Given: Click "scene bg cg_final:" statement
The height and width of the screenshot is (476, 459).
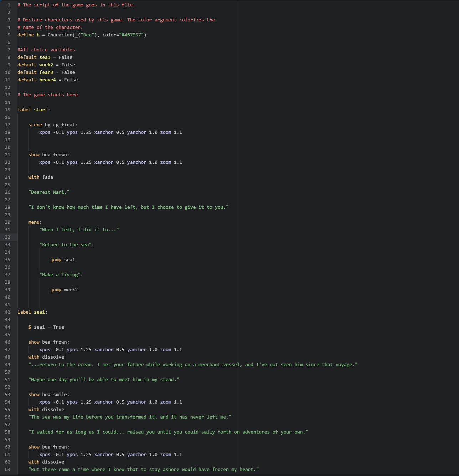Looking at the screenshot, I should pyautogui.click(x=53, y=125).
